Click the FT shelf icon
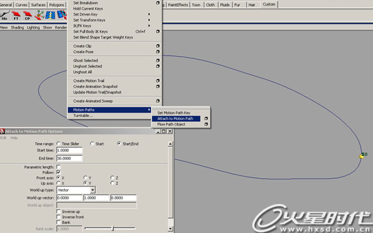Screen dimensions: 373x233 tap(16, 15)
